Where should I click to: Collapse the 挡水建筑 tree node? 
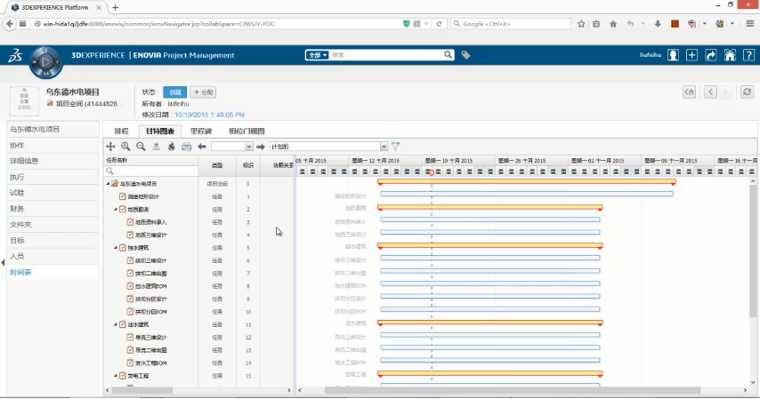(x=116, y=248)
